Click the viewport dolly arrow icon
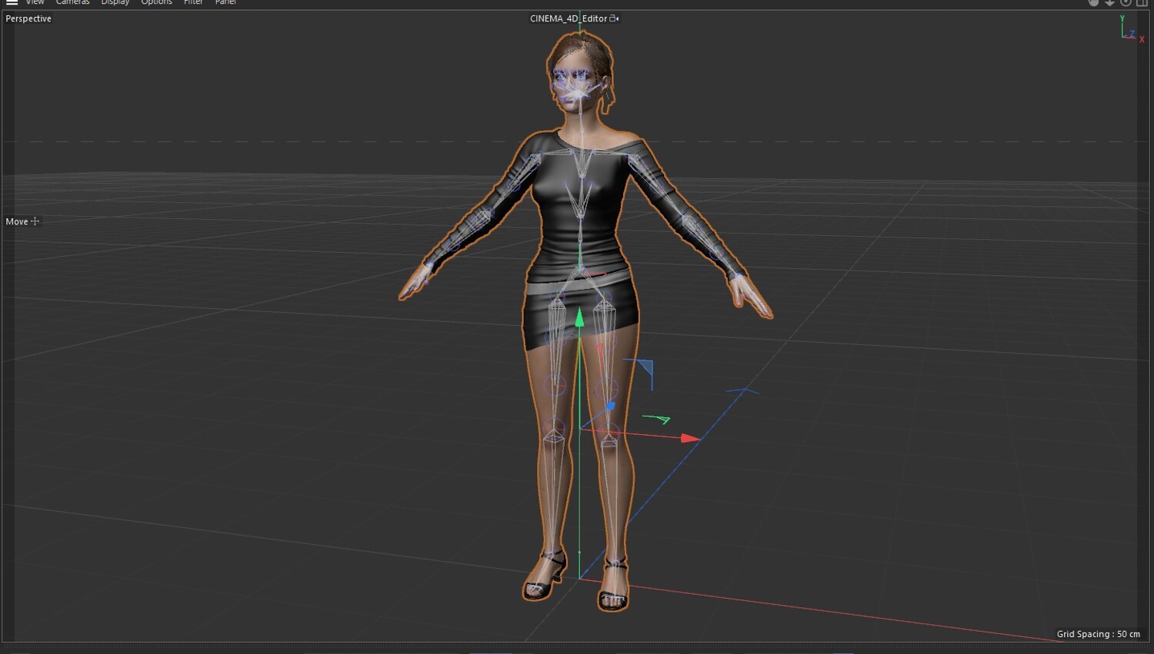 click(1109, 2)
